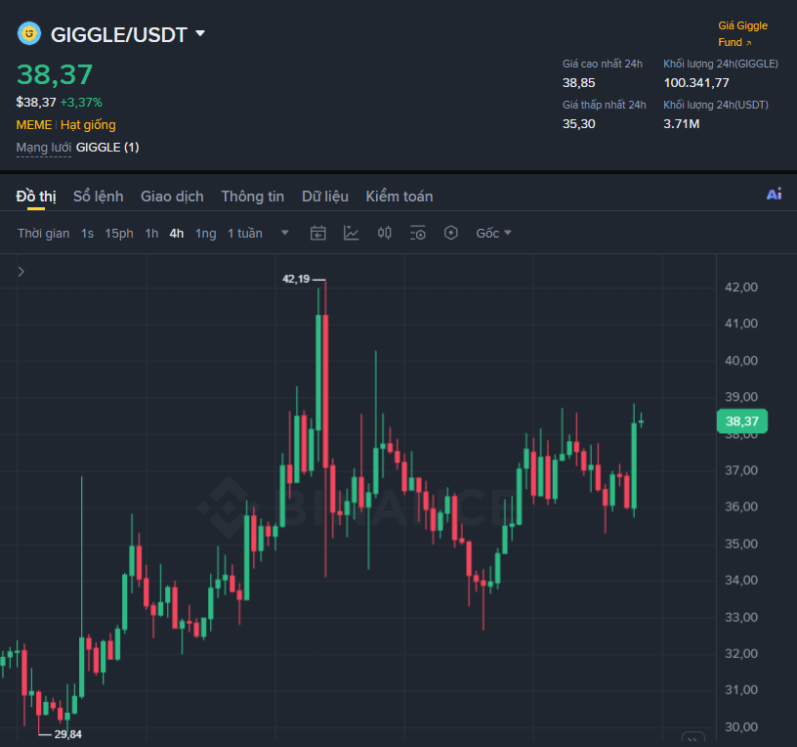The image size is (797, 747).
Task: Open the technical indicators chart icon
Action: tap(352, 233)
